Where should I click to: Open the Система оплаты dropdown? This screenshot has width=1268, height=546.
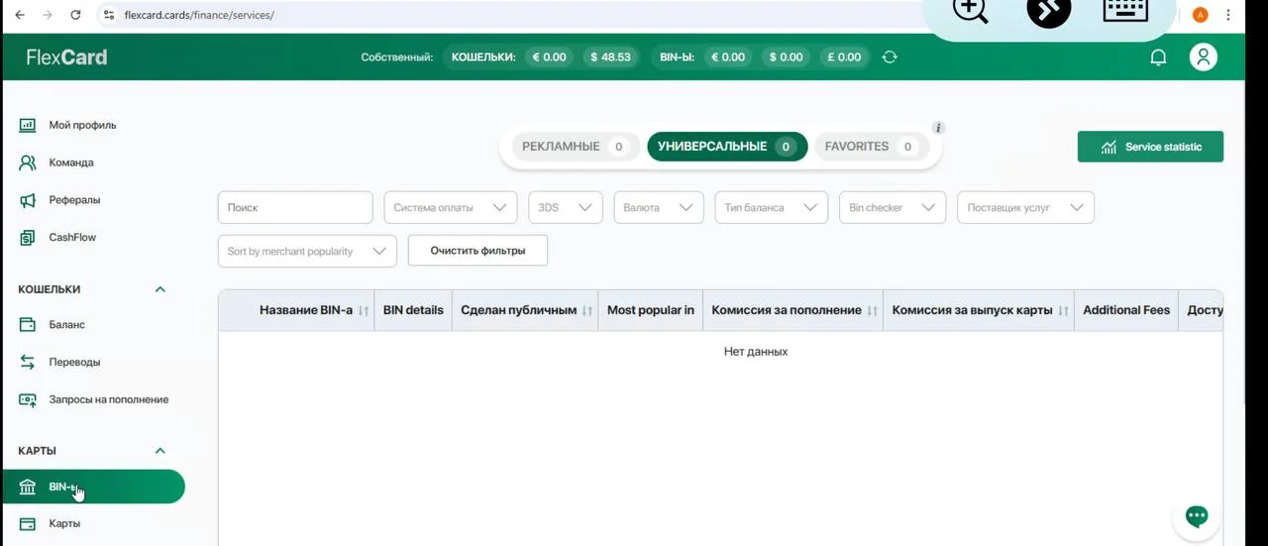tap(450, 208)
